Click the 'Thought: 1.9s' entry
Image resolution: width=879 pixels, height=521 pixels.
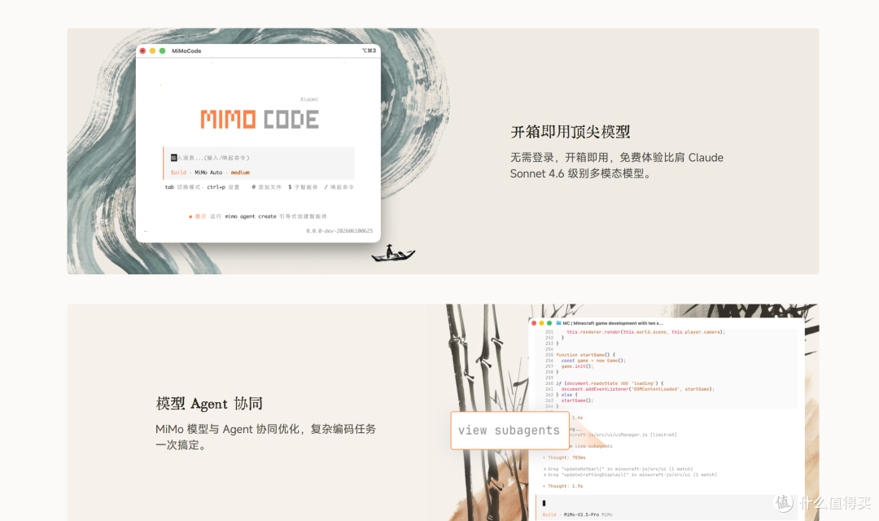[562, 486]
